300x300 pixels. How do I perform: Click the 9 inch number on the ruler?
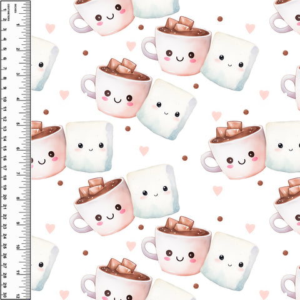coord(18,223)
